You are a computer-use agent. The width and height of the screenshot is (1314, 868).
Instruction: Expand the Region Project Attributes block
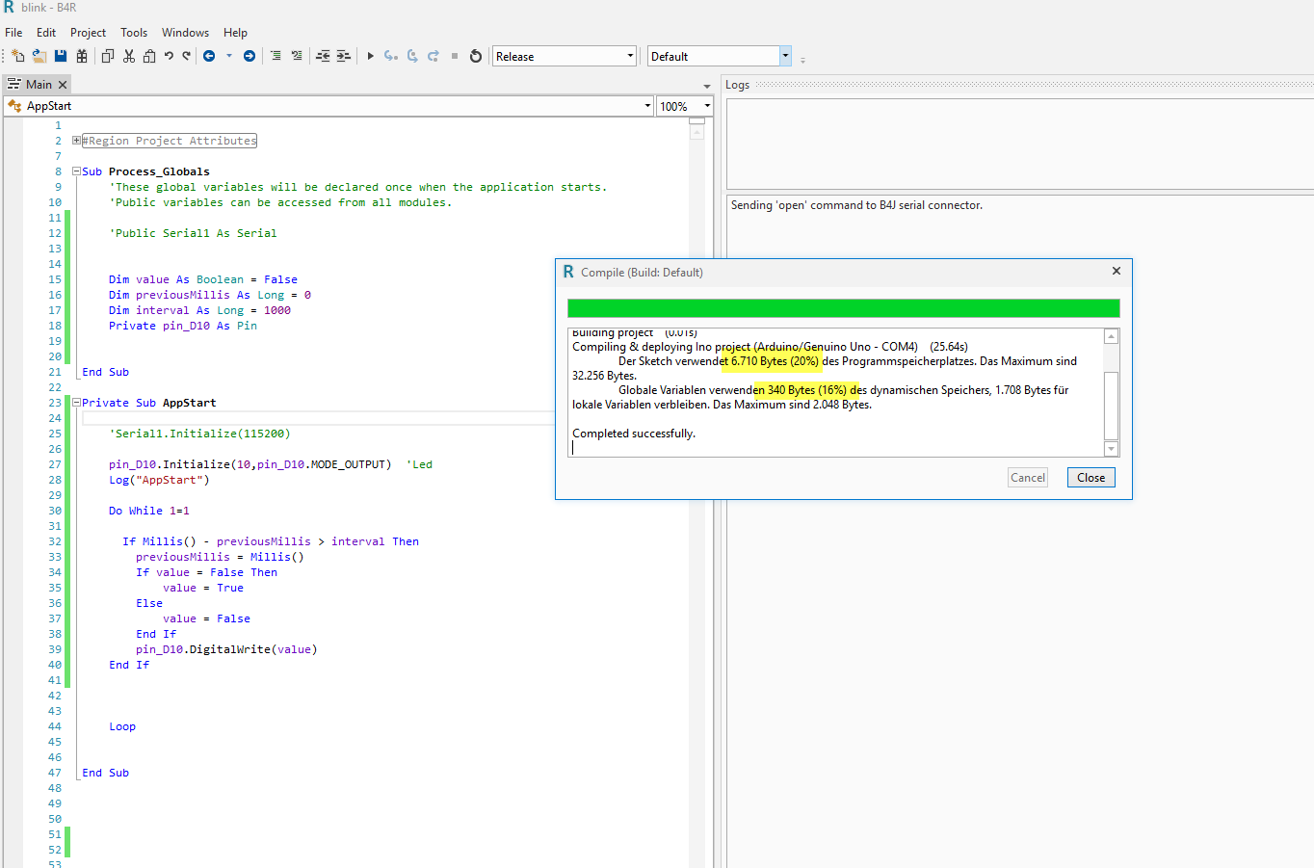tap(76, 141)
